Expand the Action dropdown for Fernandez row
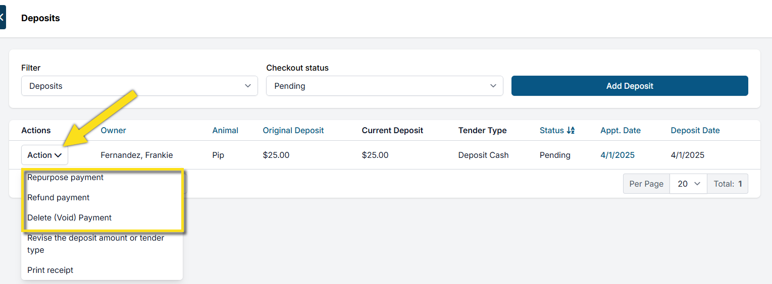The image size is (772, 284). tap(44, 155)
